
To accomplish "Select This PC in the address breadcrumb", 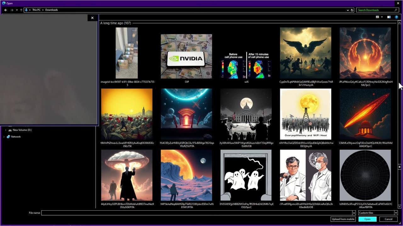I will (x=37, y=10).
